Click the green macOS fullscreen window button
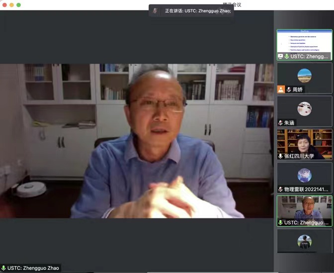 (18, 5)
